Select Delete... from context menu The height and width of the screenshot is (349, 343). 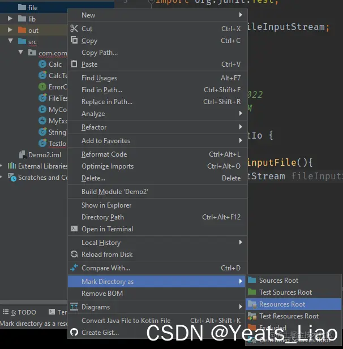point(157,178)
